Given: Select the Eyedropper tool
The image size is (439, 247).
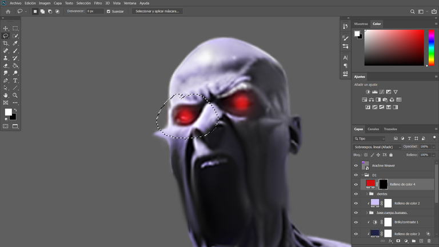Looking at the screenshot, I should click(x=15, y=43).
